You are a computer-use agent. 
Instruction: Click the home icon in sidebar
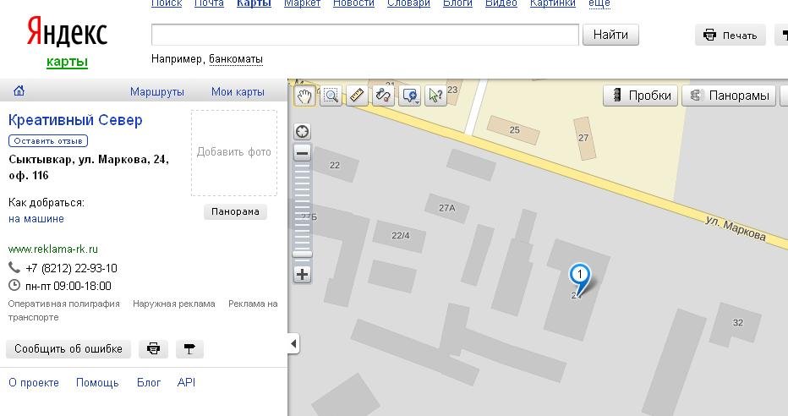click(19, 91)
